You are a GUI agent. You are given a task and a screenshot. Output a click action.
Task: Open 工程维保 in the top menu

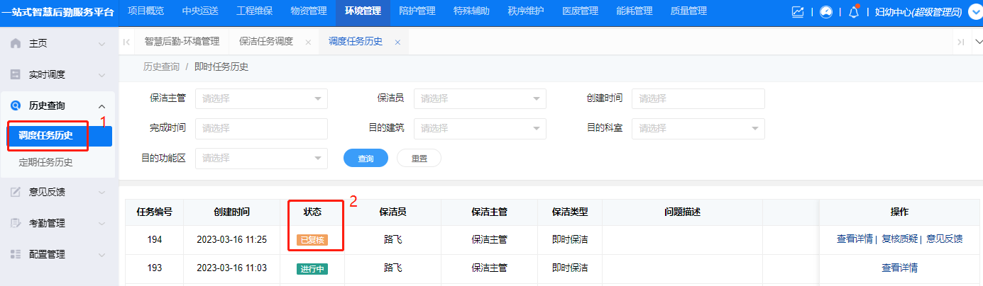[254, 11]
